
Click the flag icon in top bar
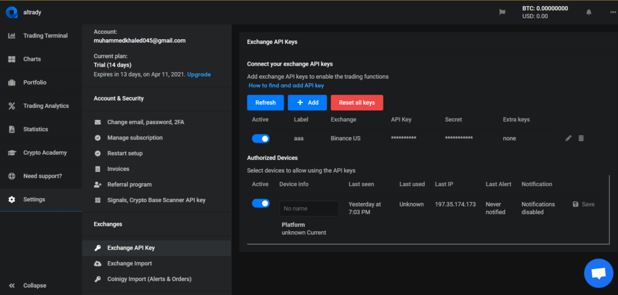click(x=502, y=12)
